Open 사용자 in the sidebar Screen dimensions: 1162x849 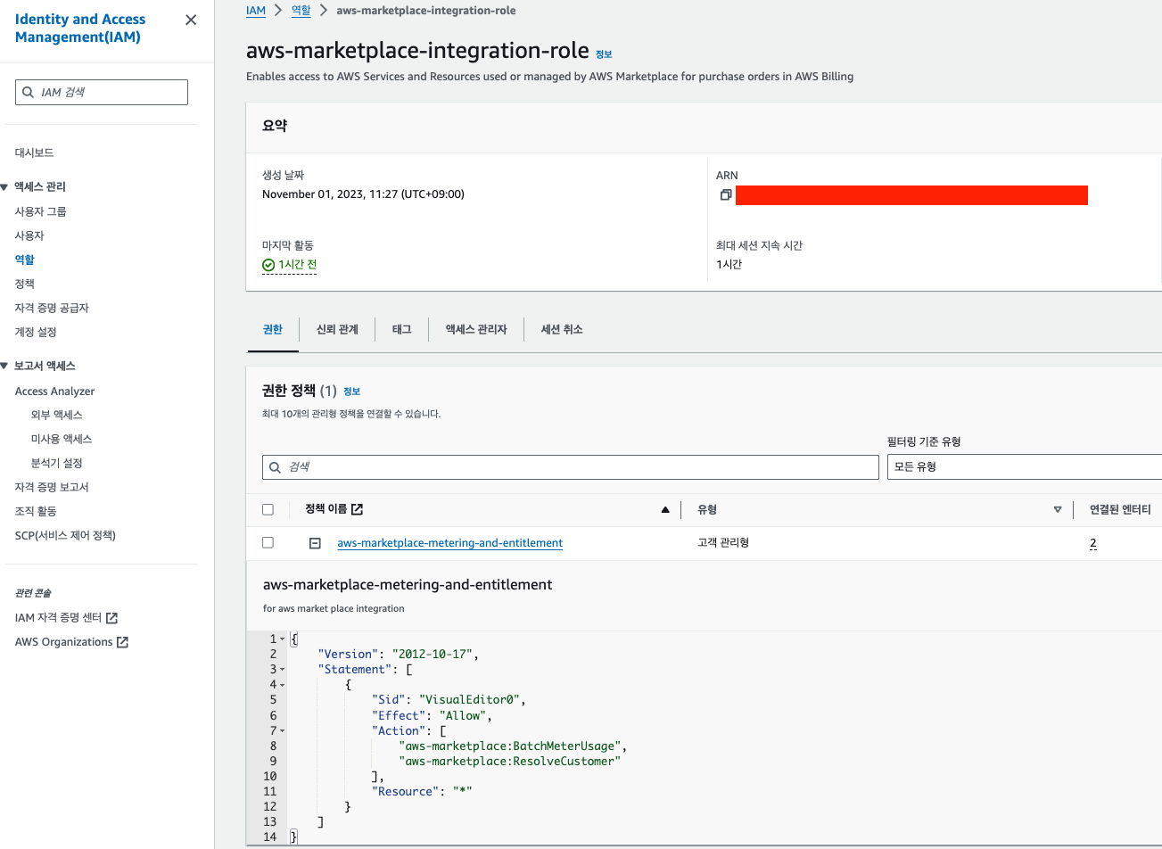click(x=29, y=236)
